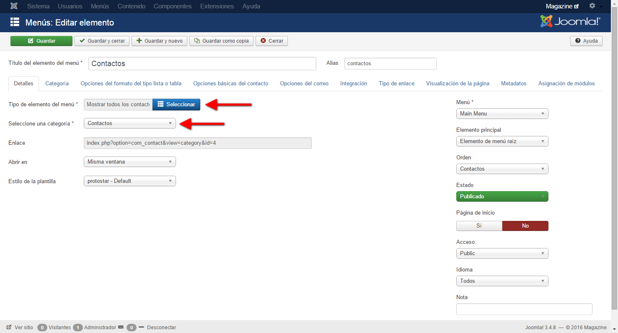Expand Estilo de la plantilla dropdown
Screen dimensions: 618x333
tap(130, 181)
